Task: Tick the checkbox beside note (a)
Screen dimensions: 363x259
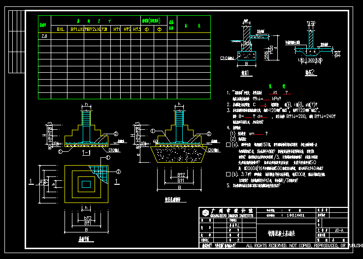Action: point(228,144)
